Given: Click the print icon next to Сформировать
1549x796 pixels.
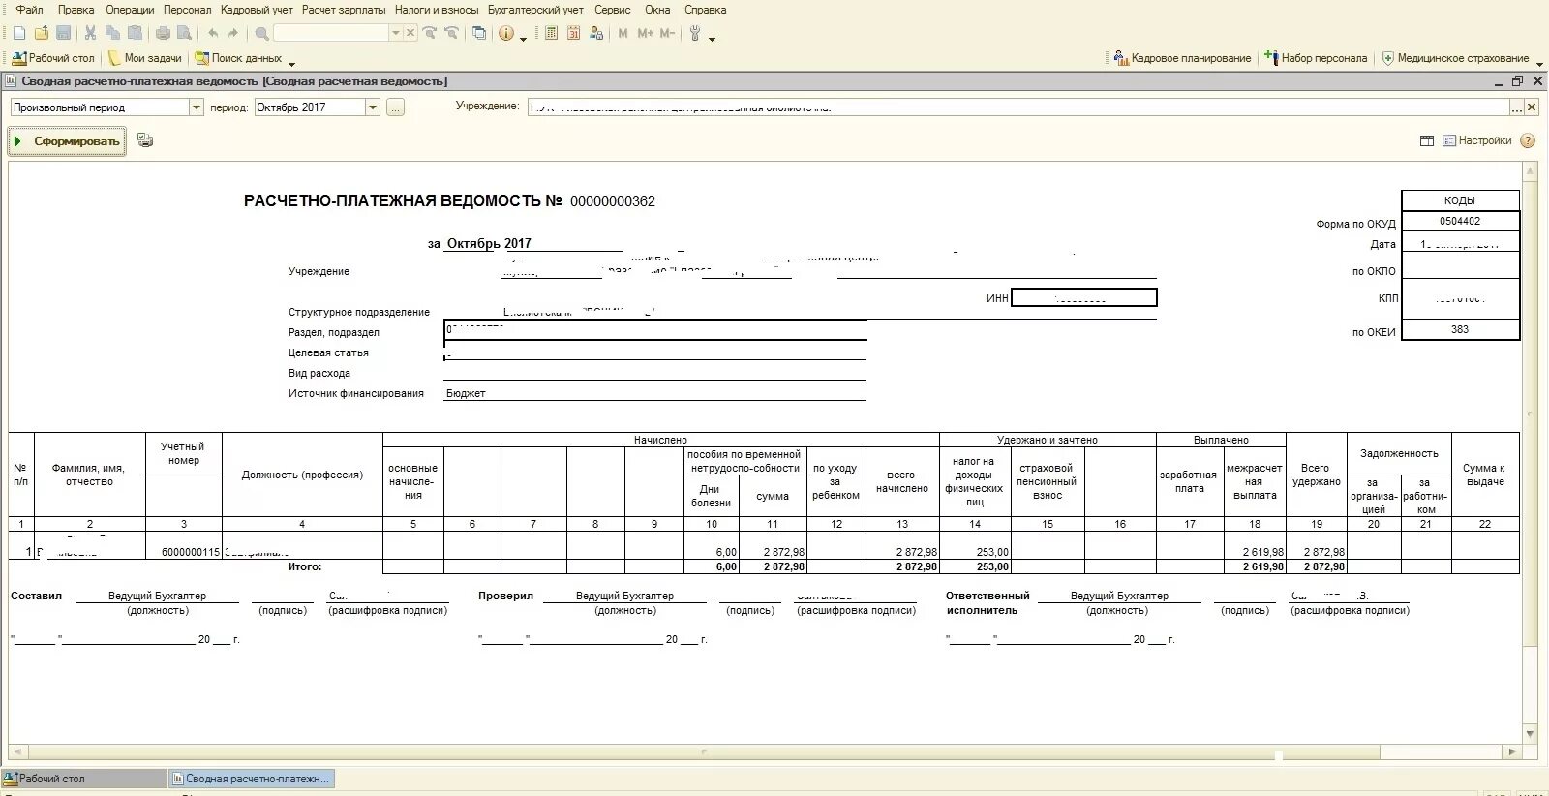Looking at the screenshot, I should click(145, 140).
